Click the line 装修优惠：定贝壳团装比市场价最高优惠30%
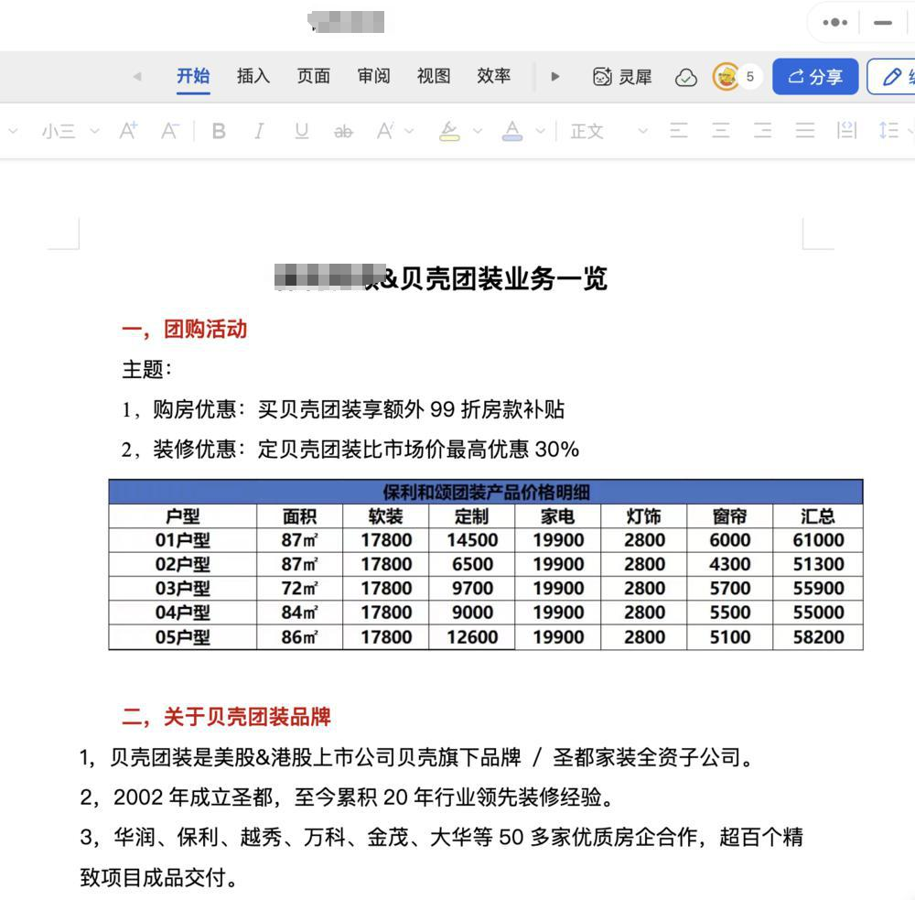 (x=350, y=450)
